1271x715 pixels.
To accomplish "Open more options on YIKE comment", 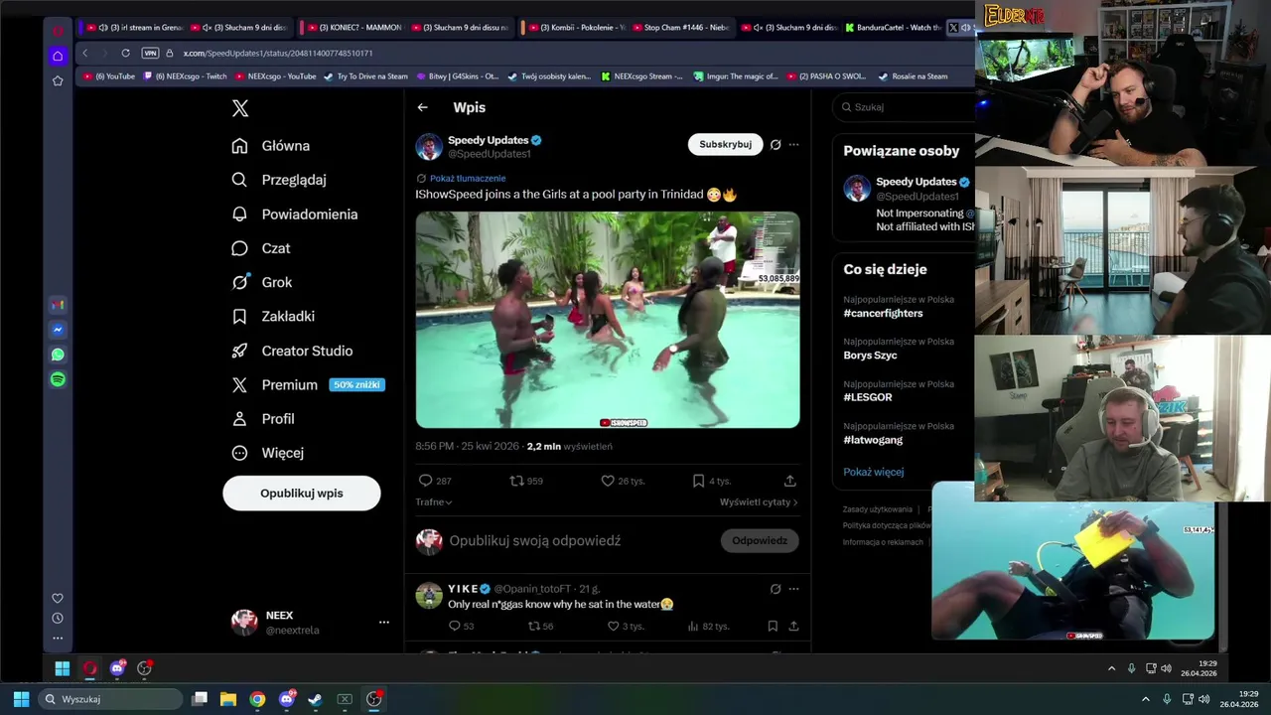I will [793, 589].
